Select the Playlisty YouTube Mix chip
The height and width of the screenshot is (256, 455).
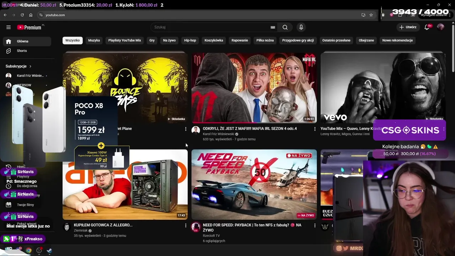click(124, 41)
